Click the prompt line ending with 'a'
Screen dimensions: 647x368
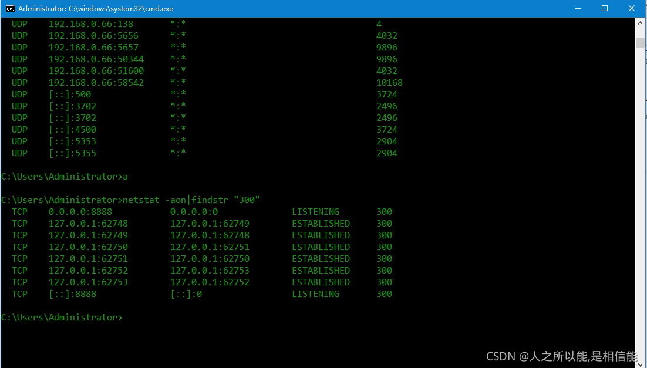click(65, 177)
